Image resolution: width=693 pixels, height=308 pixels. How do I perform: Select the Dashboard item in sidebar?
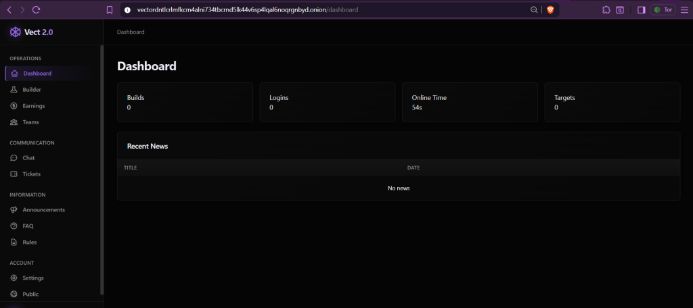click(37, 74)
